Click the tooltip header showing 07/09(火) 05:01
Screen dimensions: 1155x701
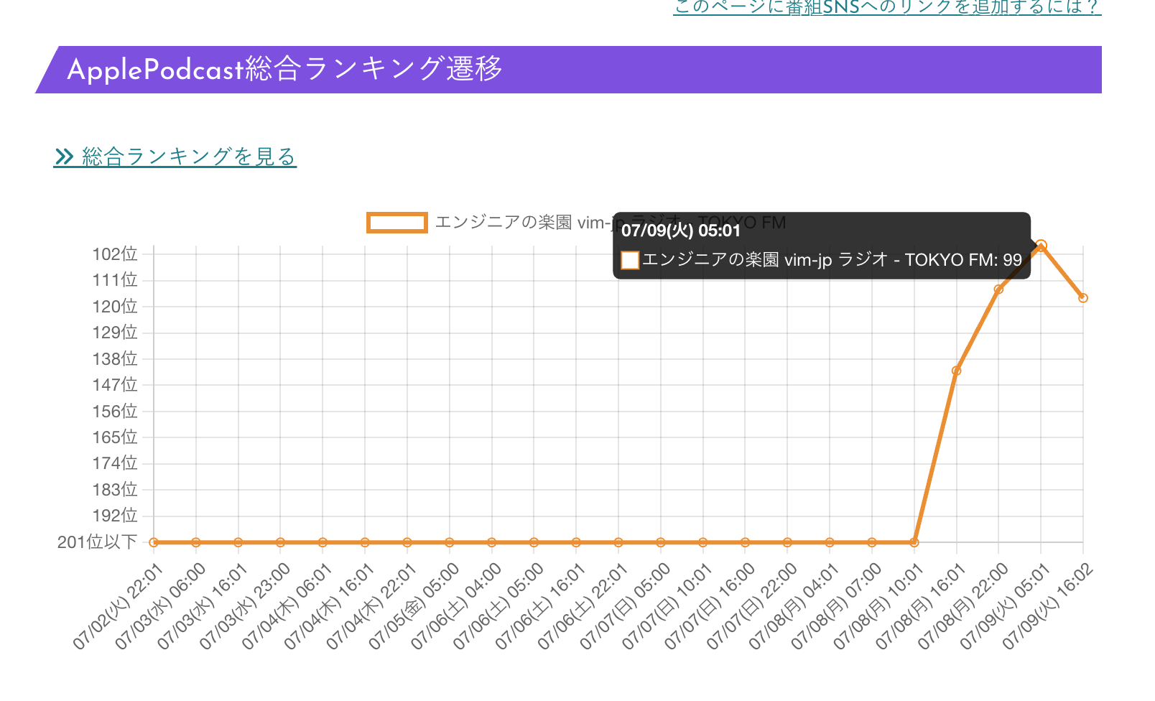point(682,231)
